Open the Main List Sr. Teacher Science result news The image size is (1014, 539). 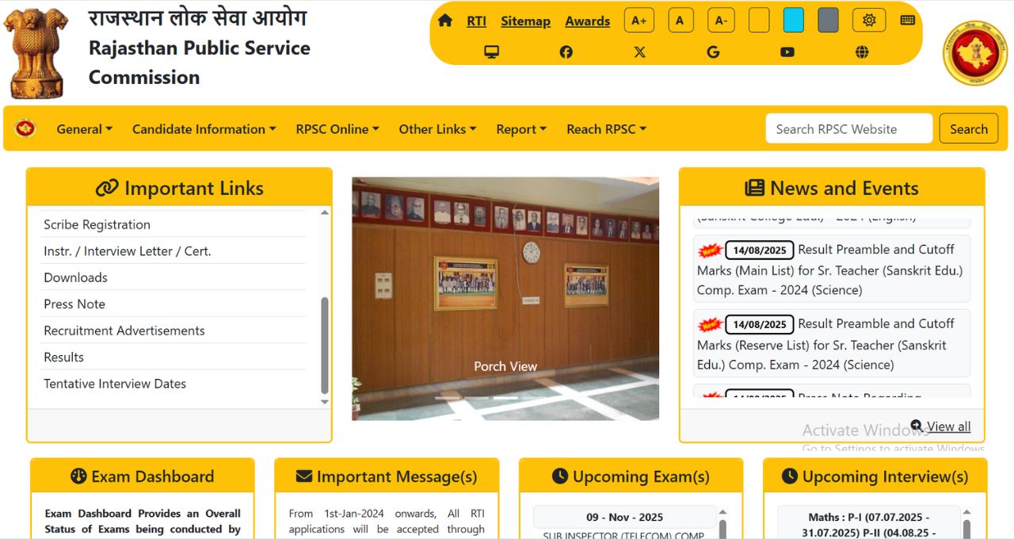click(832, 269)
